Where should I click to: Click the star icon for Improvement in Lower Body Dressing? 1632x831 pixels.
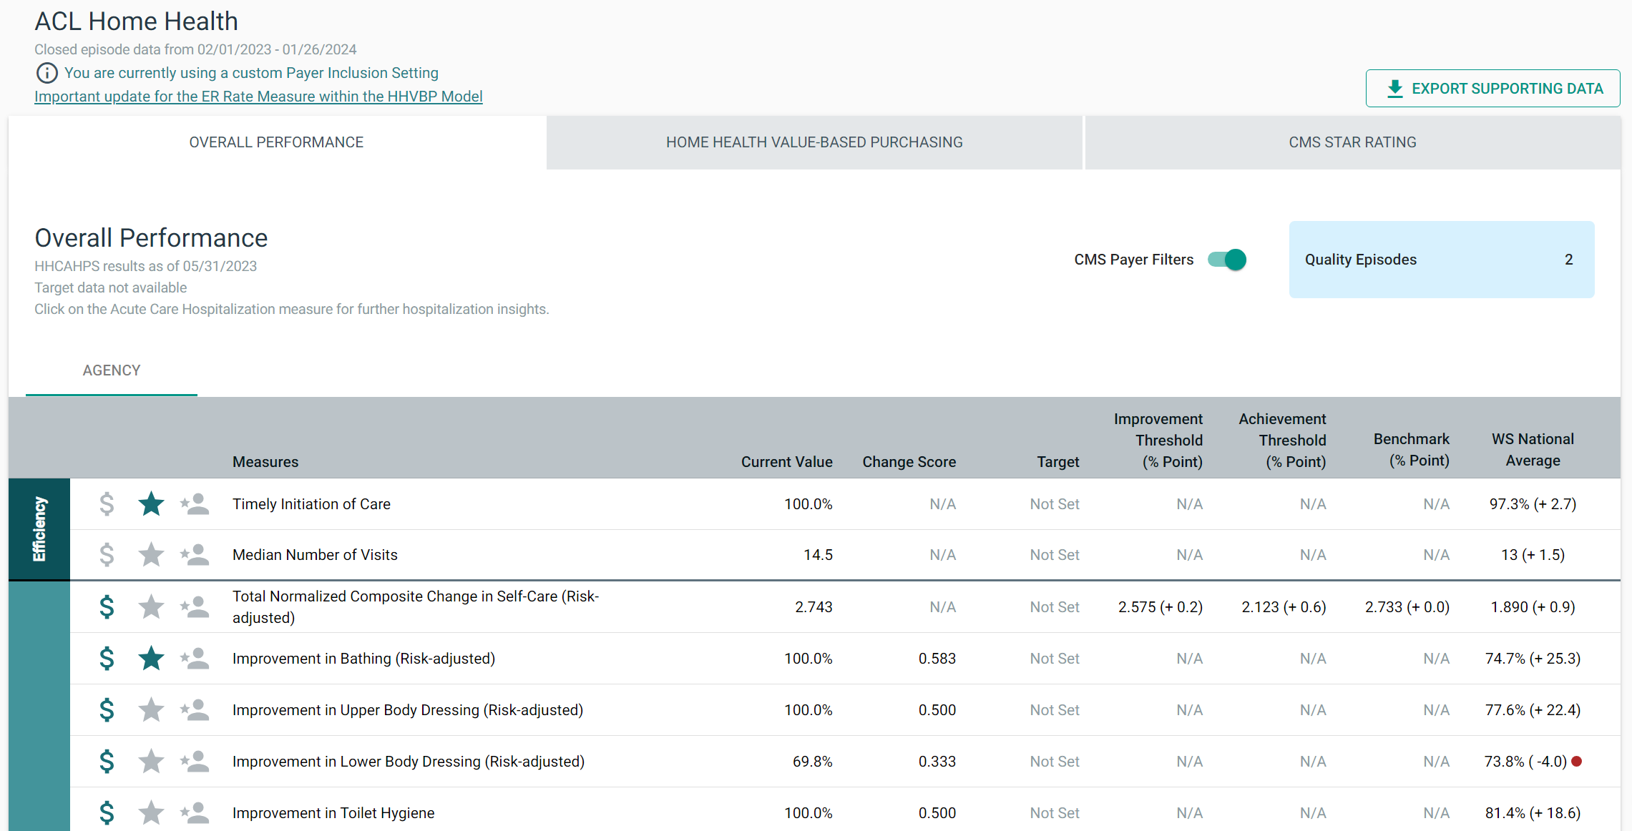151,761
